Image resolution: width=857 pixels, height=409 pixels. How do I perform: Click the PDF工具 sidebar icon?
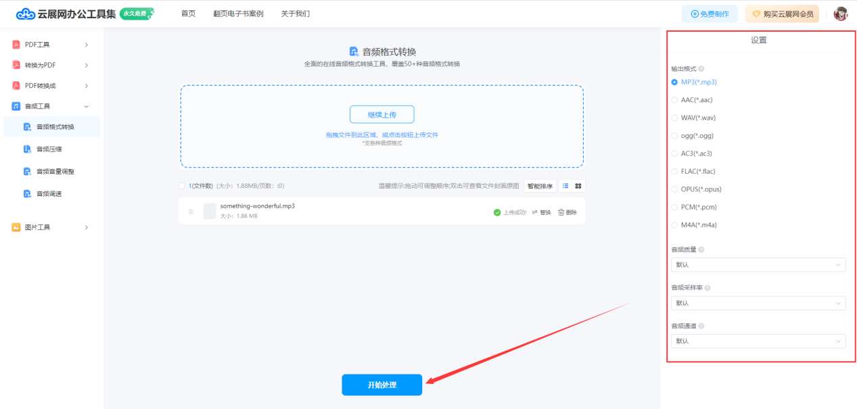pyautogui.click(x=16, y=45)
